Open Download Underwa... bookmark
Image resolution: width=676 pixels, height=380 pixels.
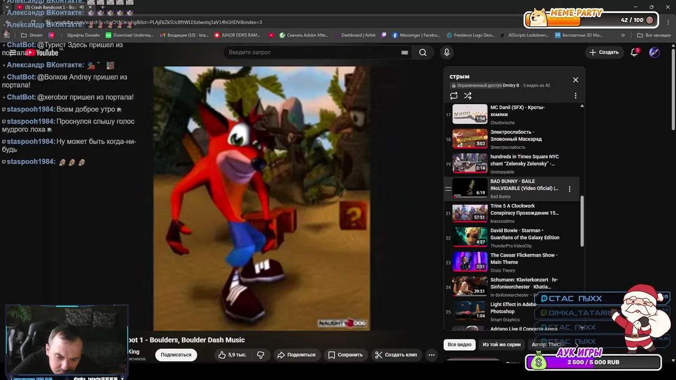[x=129, y=35]
